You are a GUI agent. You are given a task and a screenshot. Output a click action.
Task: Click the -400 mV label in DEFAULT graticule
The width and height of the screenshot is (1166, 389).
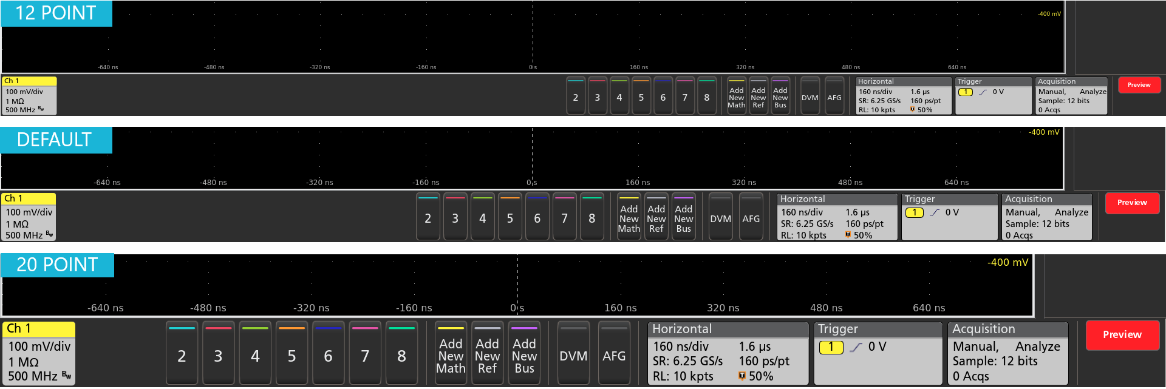[x=1044, y=132]
